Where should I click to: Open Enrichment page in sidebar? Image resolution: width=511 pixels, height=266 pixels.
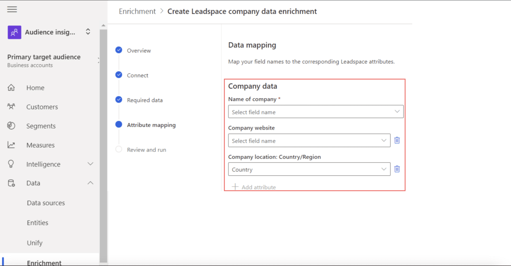coord(44,263)
